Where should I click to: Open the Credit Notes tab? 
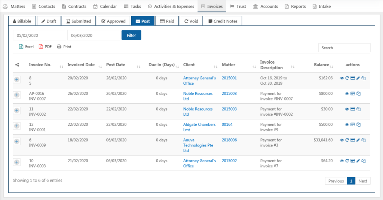[223, 21]
